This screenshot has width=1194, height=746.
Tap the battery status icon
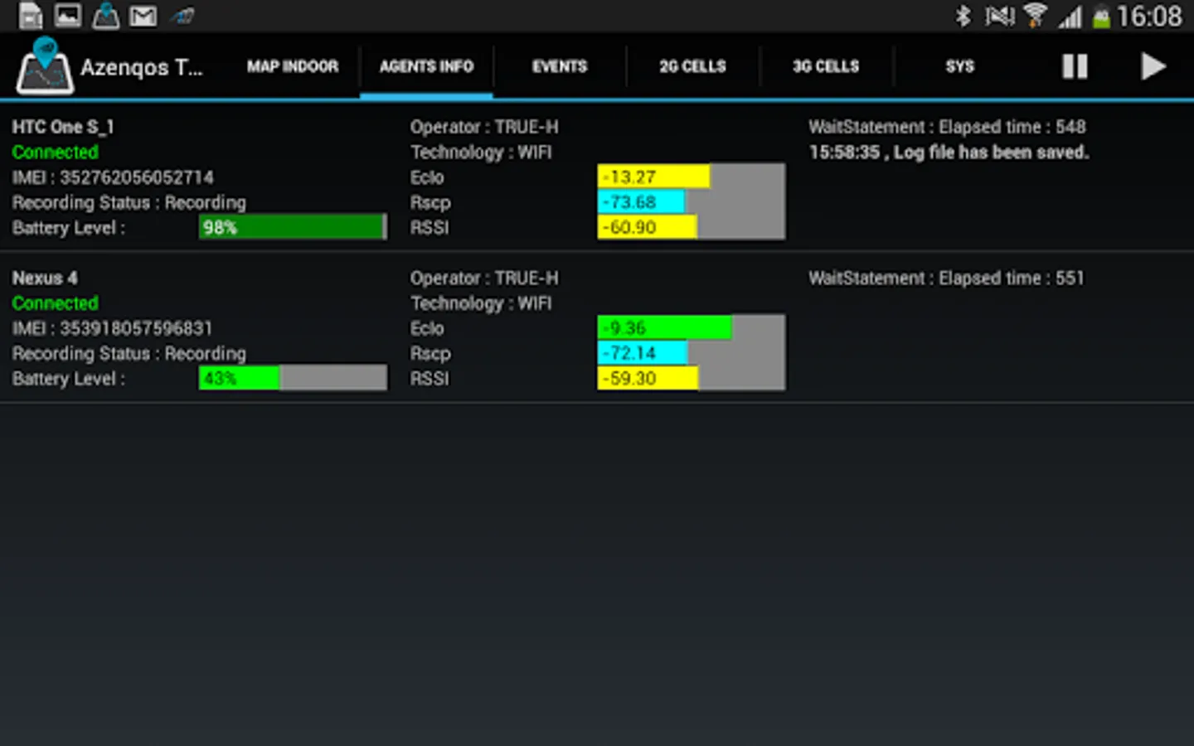coord(1101,17)
